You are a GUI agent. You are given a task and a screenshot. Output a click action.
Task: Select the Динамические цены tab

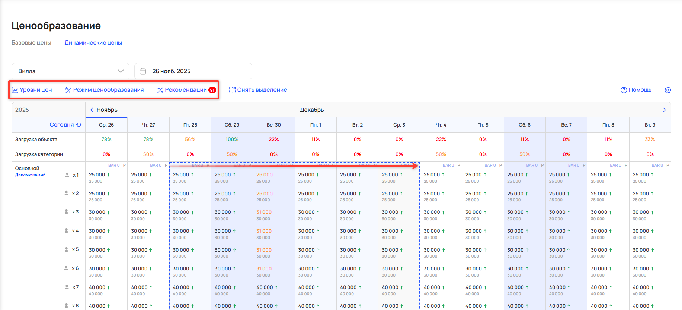[93, 43]
